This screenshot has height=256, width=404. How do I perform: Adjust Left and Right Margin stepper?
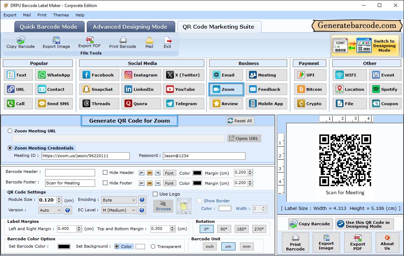[x=79, y=229]
